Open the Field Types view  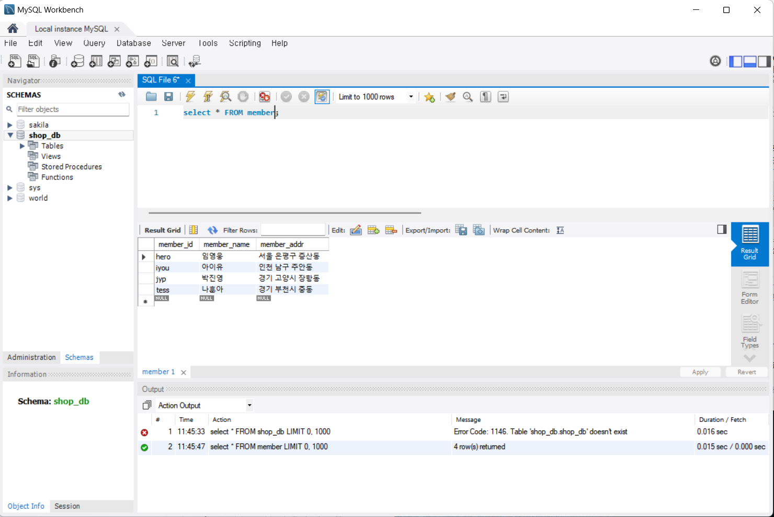click(x=749, y=331)
